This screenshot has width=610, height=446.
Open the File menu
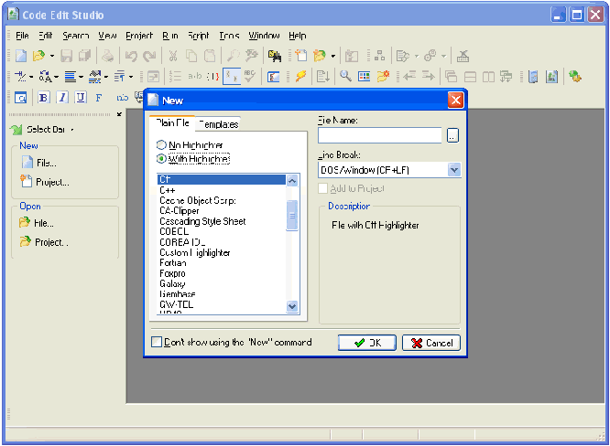click(22, 36)
